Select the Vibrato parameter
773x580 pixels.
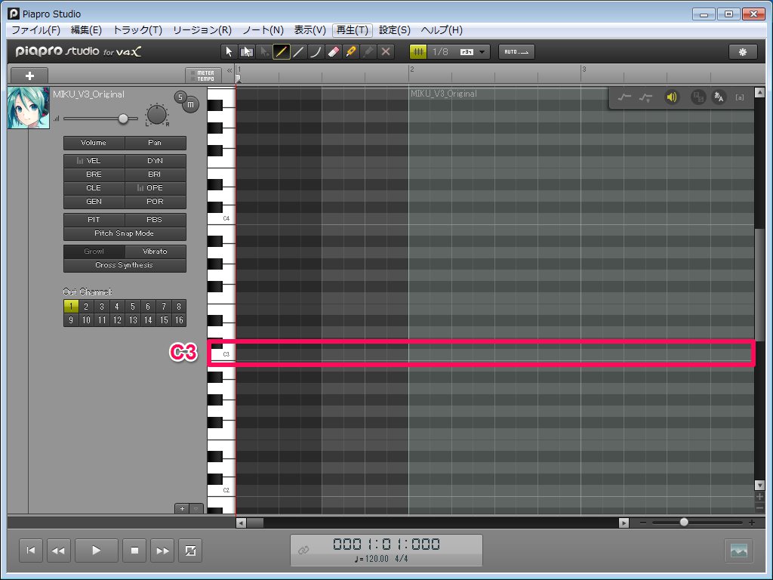tap(155, 251)
